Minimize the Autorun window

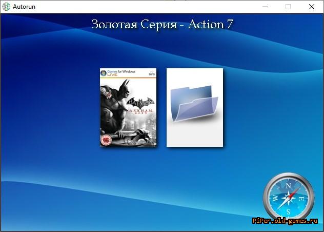point(265,7)
